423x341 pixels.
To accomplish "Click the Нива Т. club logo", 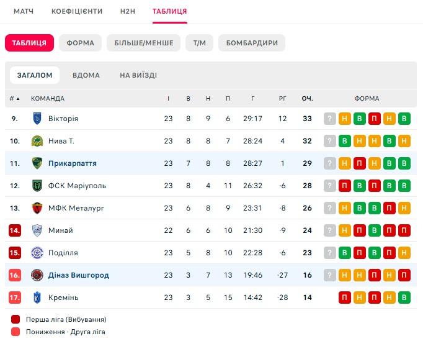I will point(37,141).
